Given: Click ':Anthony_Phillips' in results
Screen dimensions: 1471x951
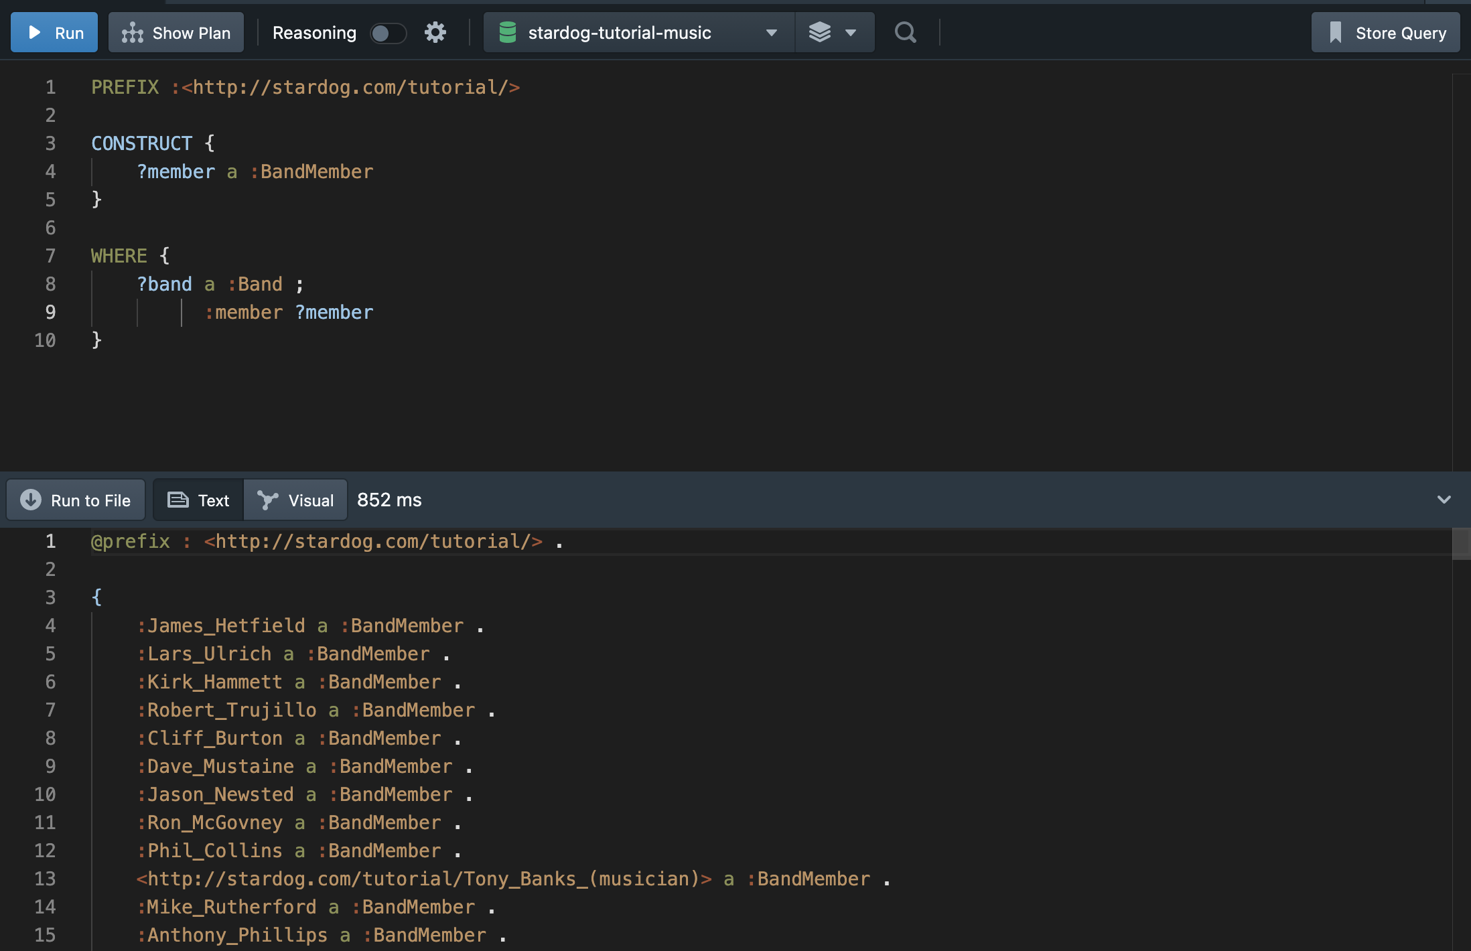Looking at the screenshot, I should pos(232,934).
